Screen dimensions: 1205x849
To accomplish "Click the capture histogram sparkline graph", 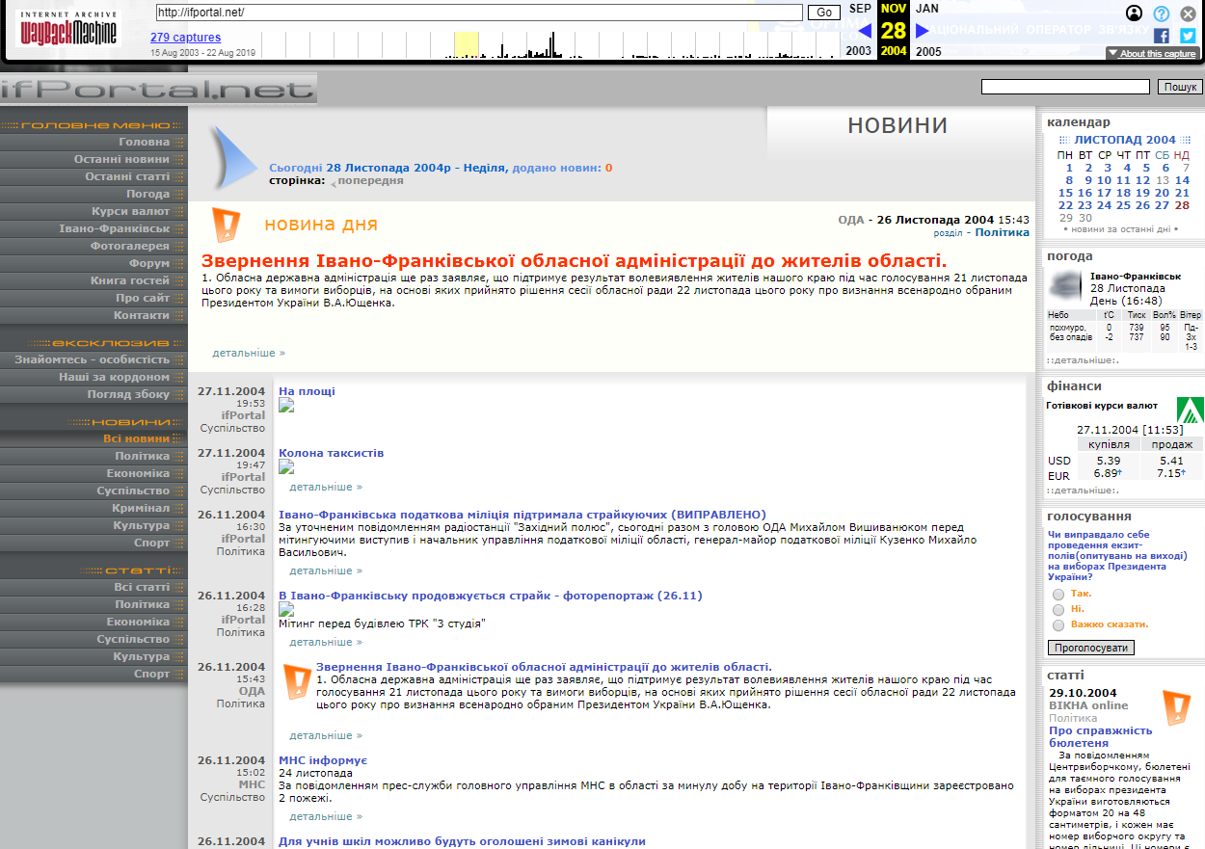I will 550,44.
